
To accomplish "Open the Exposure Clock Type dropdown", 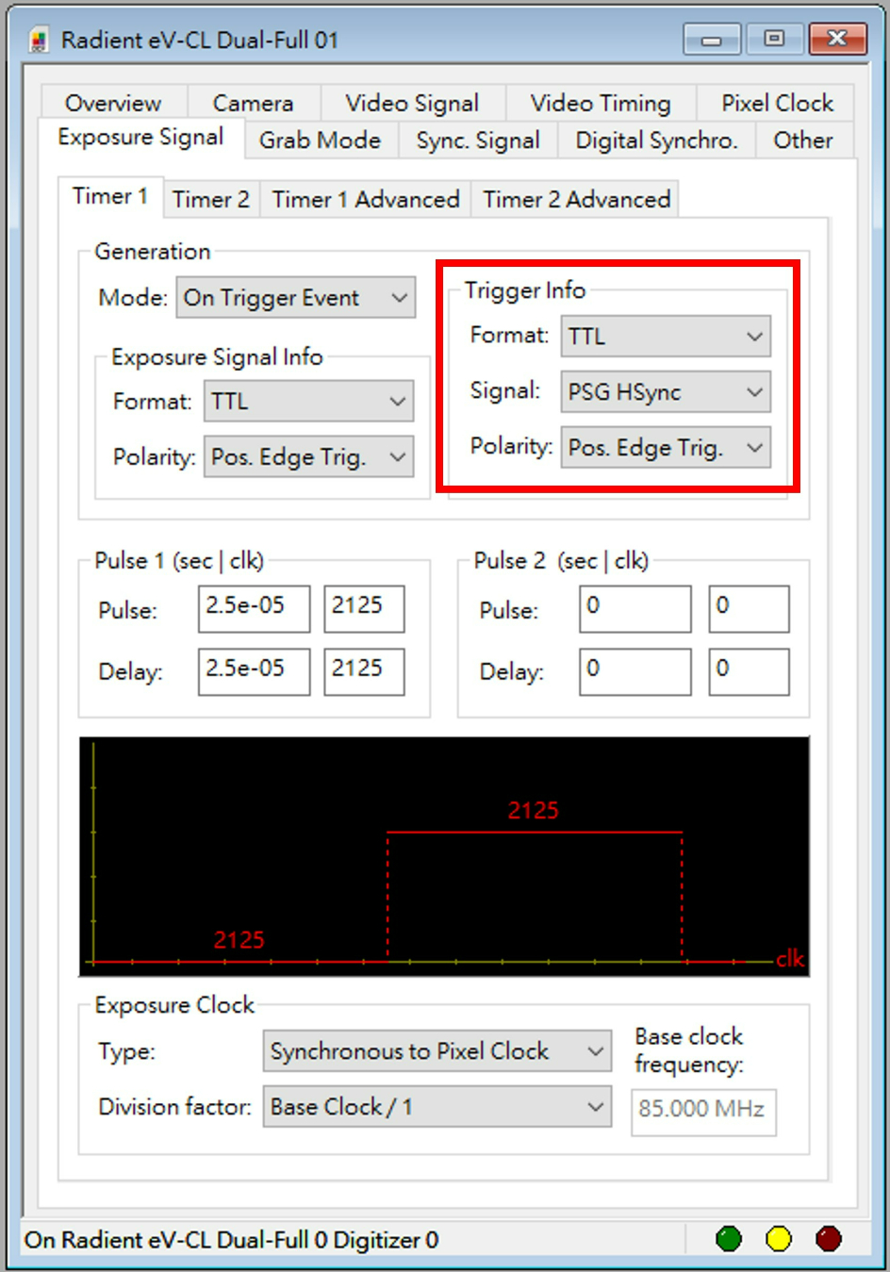I will click(x=437, y=1051).
